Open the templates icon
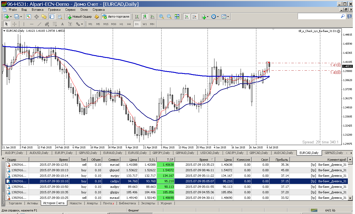The image size is (355, 214). (x=224, y=17)
